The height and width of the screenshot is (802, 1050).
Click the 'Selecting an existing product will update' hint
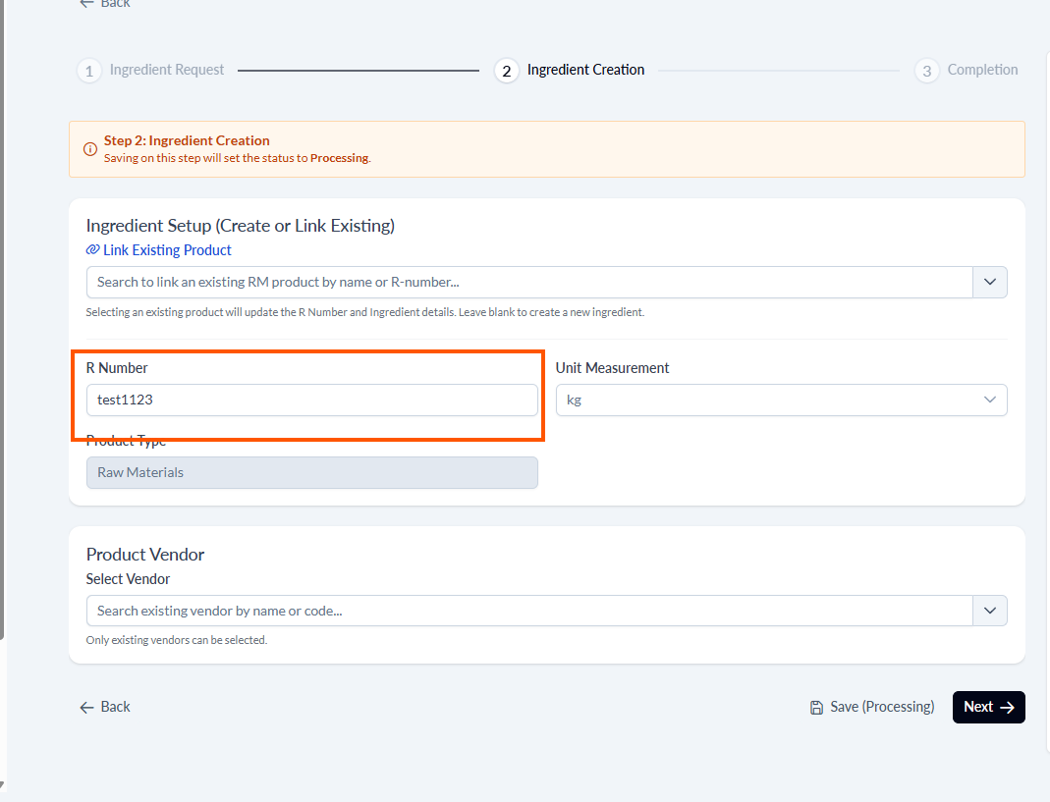click(365, 312)
